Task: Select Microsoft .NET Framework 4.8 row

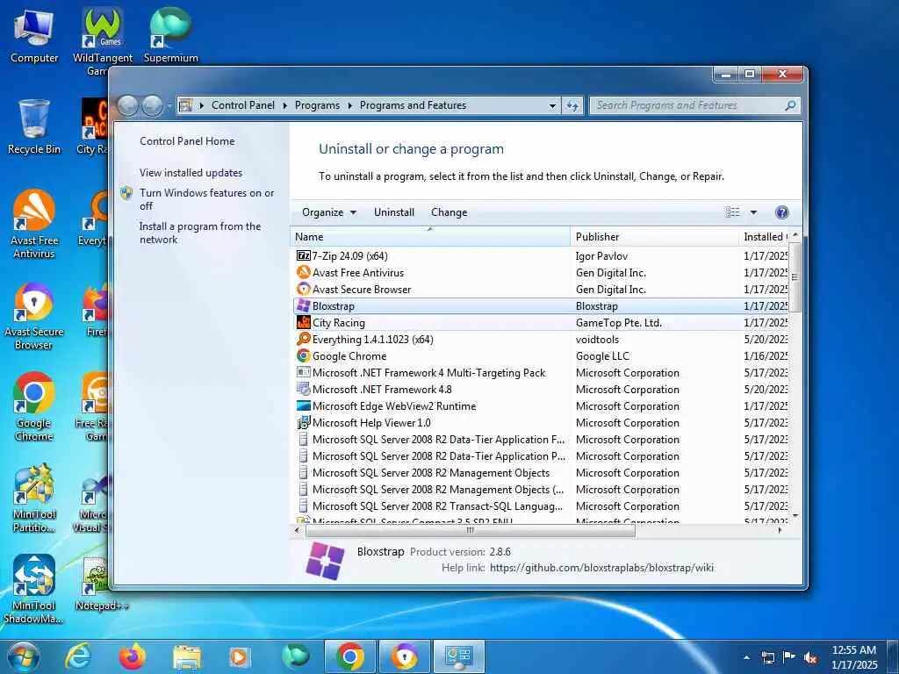Action: pyautogui.click(x=541, y=390)
